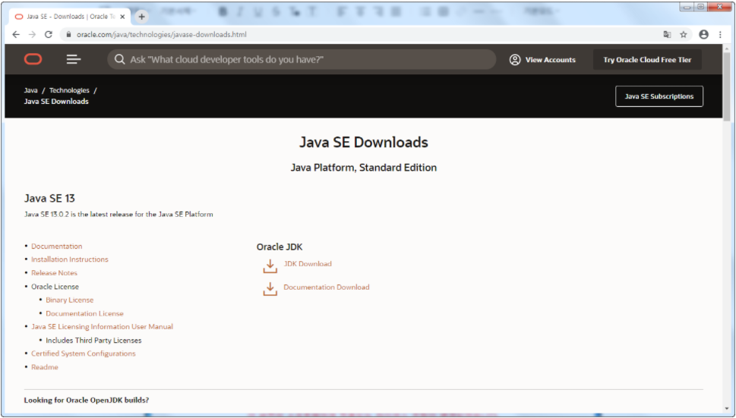Click the Java breadcrumb link
The image size is (736, 418).
click(30, 90)
